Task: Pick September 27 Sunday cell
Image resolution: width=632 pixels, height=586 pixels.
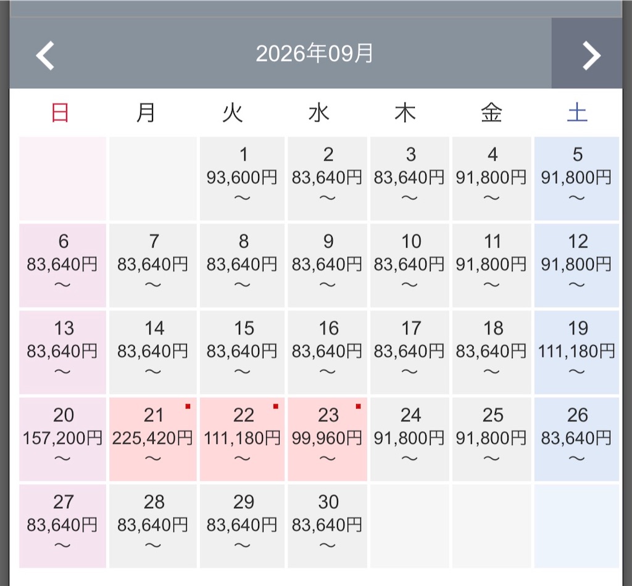Action: coord(62,526)
